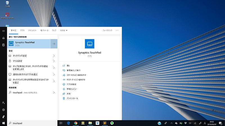
Task: Open the settings gear in search sidebar
Action: (x=3, y=110)
